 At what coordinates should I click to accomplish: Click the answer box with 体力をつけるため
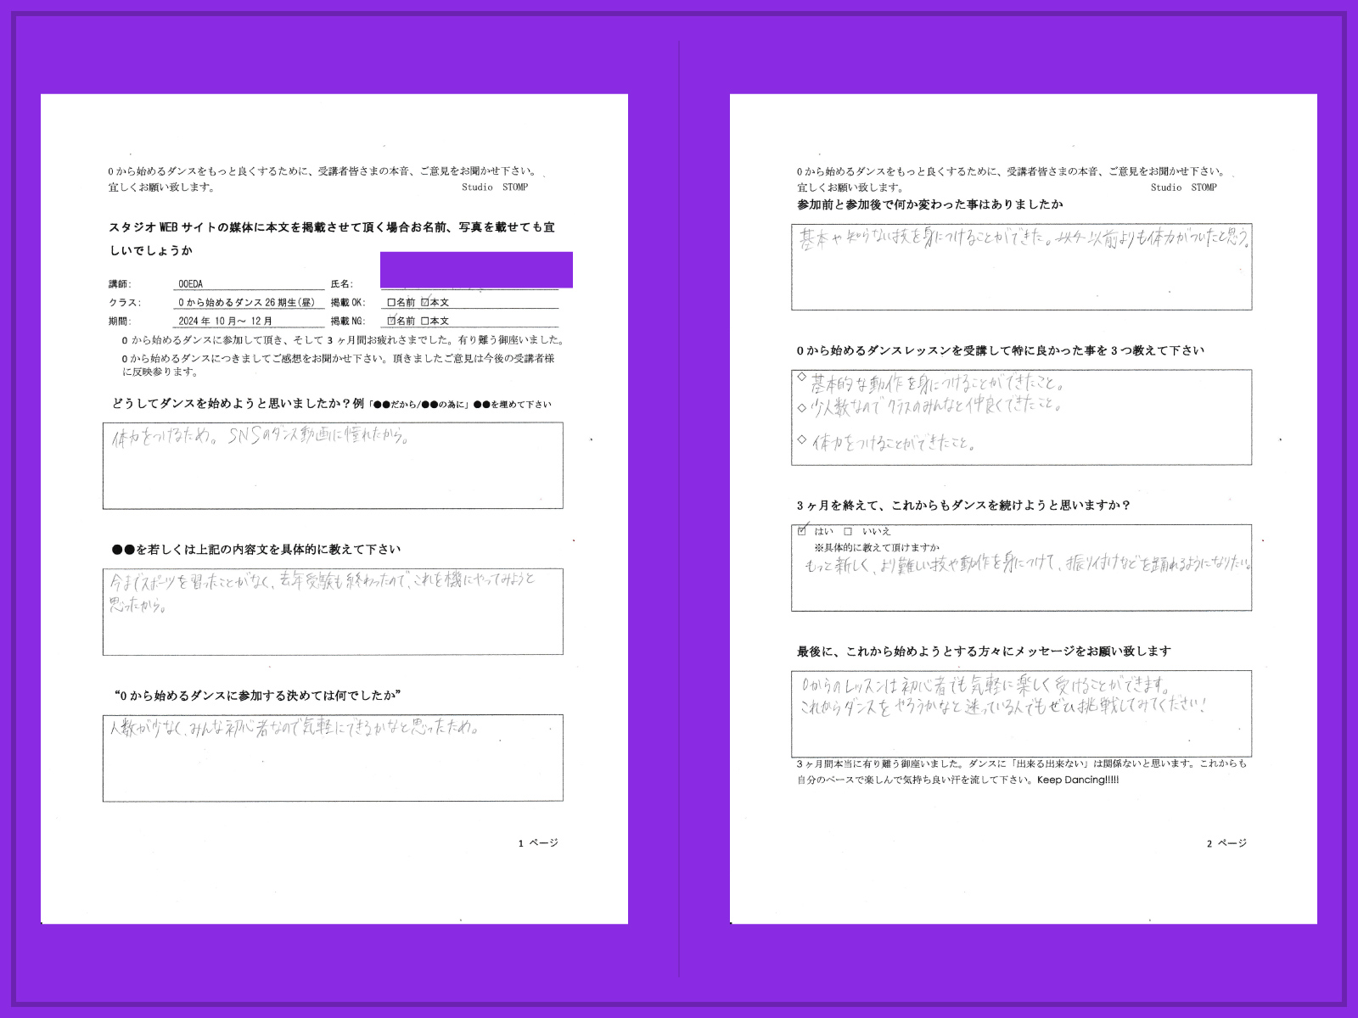click(x=333, y=466)
